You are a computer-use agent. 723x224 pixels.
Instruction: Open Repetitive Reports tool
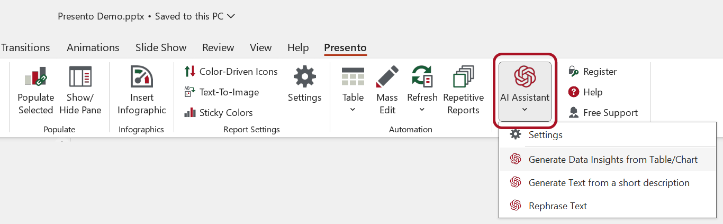[x=464, y=90]
